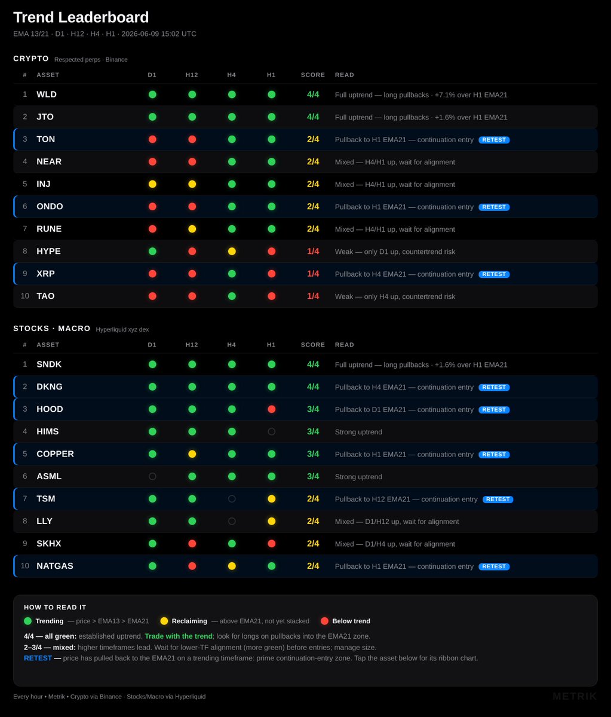The image size is (611, 717).
Task: Click HYPE's green D1 trend dot
Action: [152, 252]
